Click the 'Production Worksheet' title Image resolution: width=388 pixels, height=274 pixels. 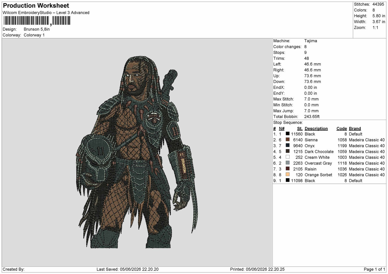(36, 6)
